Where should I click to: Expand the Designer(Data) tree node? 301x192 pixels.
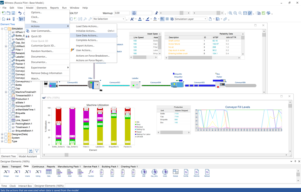2,134
